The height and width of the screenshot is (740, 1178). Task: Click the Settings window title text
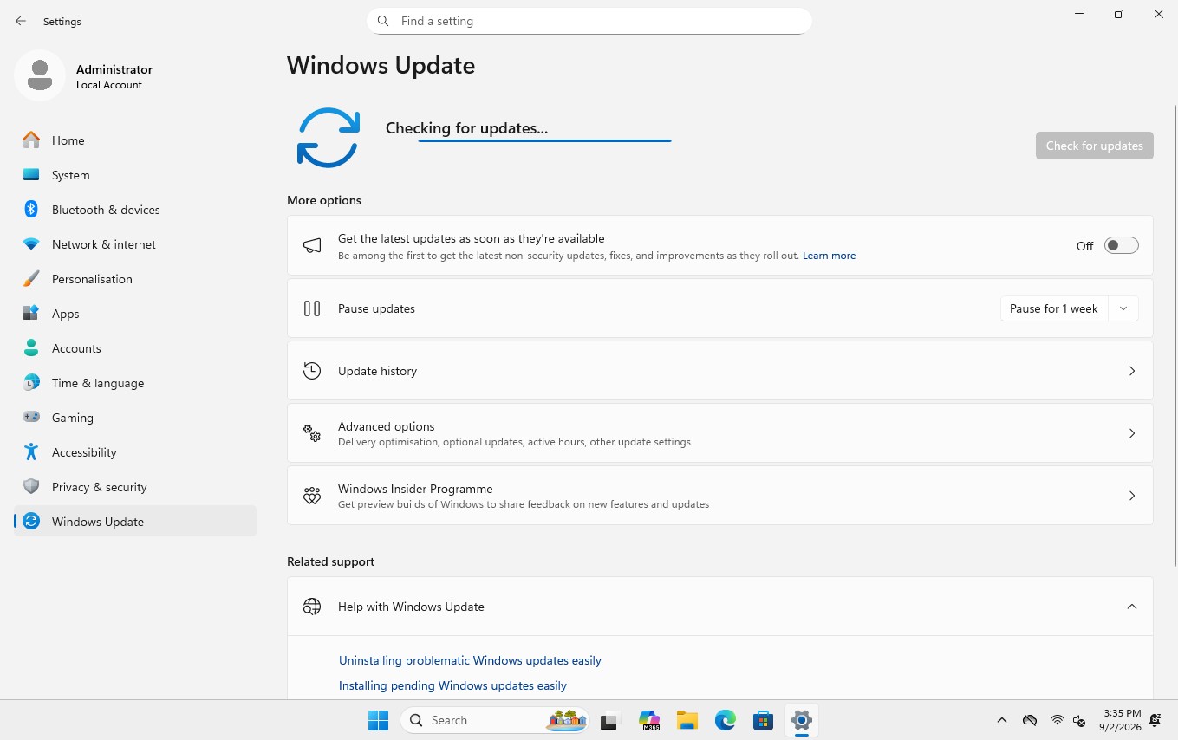(62, 22)
